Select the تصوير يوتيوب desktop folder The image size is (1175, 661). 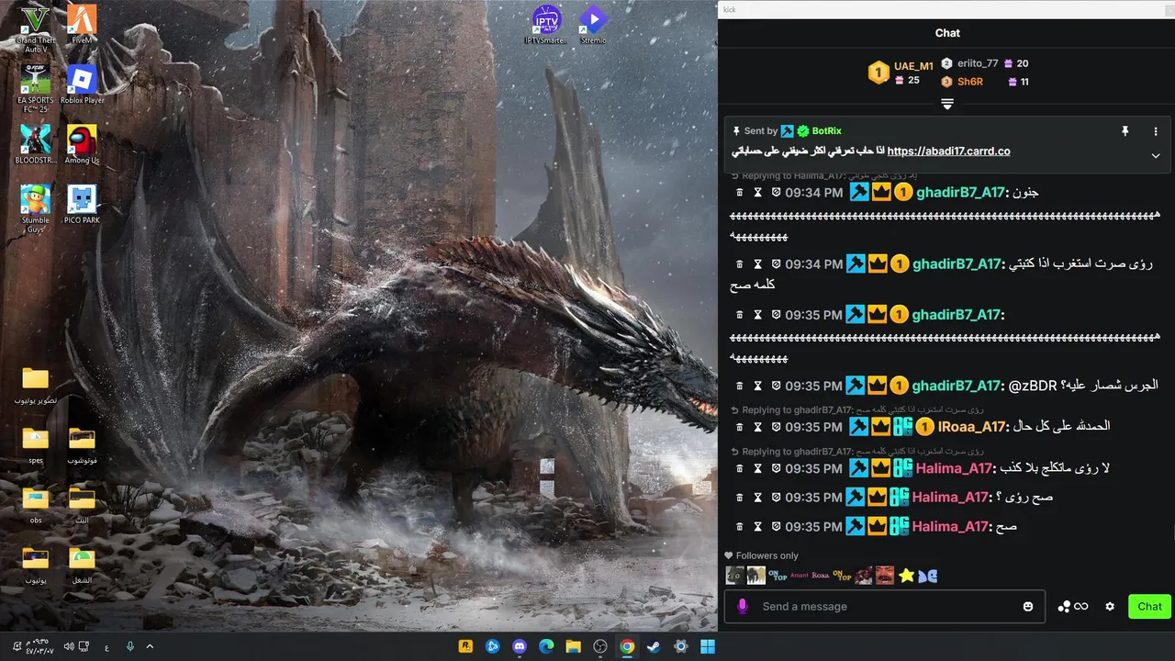coord(35,387)
